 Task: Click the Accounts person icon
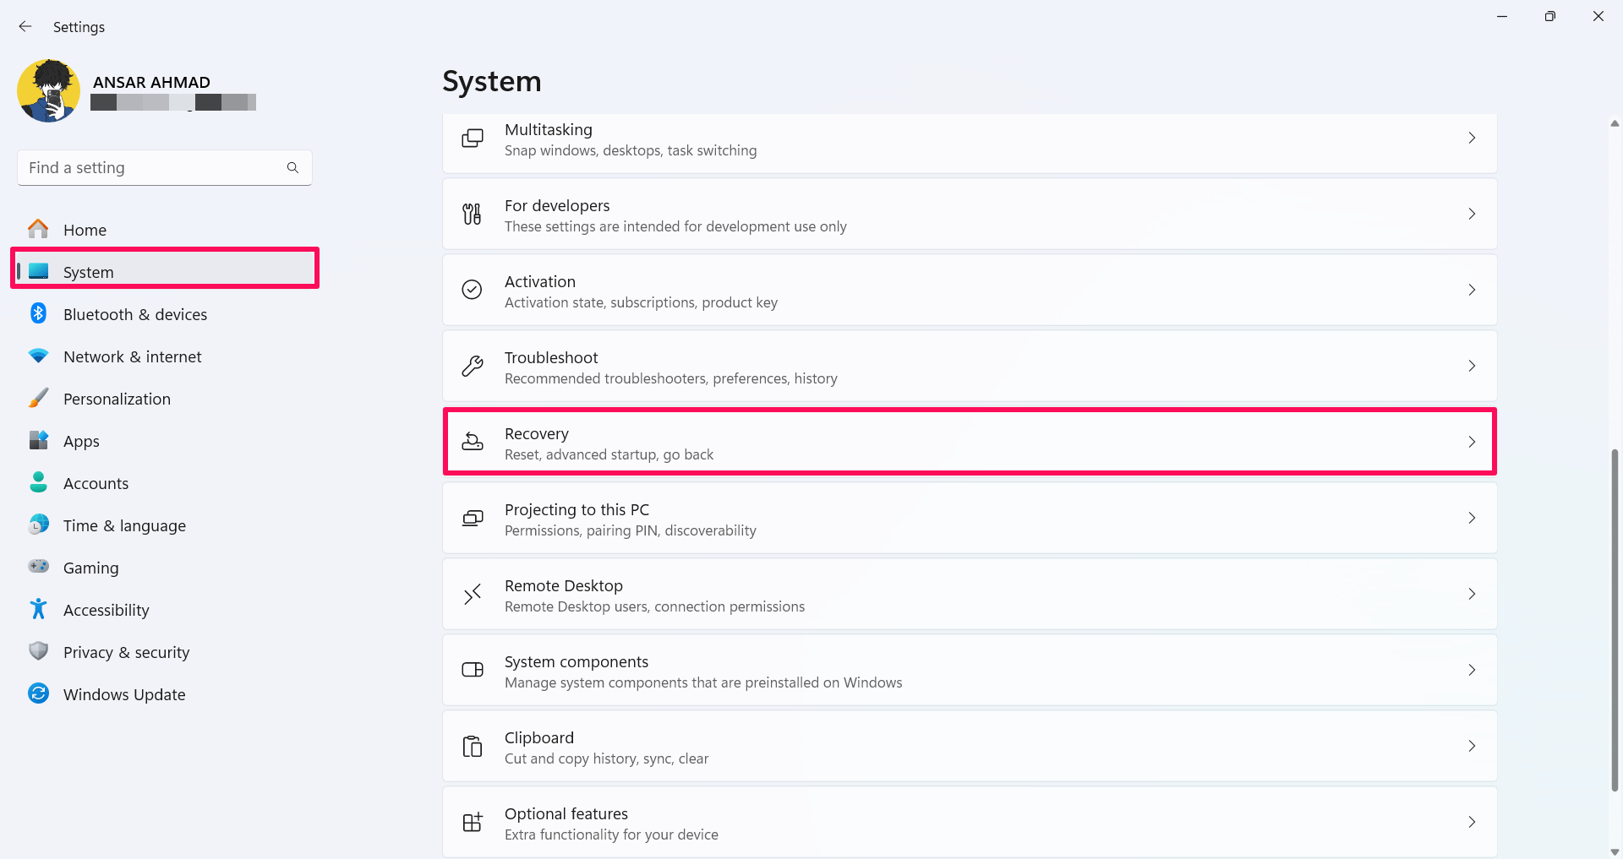(38, 482)
